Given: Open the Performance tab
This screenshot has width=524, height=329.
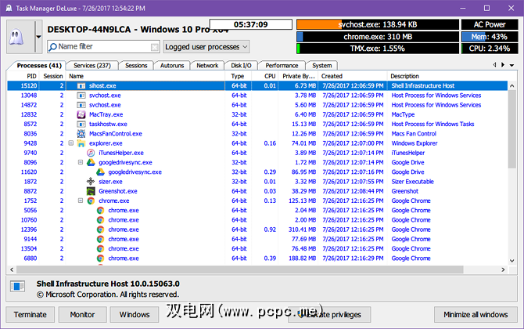Looking at the screenshot, I should (x=282, y=66).
